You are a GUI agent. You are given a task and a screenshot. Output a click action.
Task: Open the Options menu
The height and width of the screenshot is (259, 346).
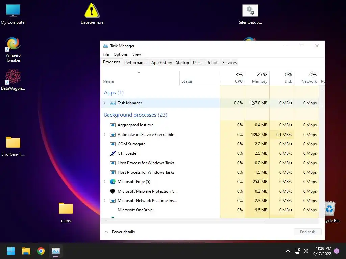(121, 54)
